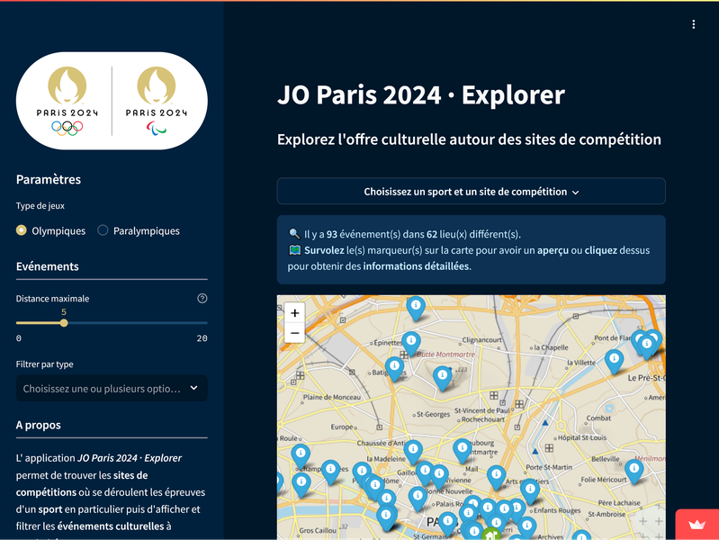Zoom in on the map
Image resolution: width=719 pixels, height=540 pixels.
(295, 313)
